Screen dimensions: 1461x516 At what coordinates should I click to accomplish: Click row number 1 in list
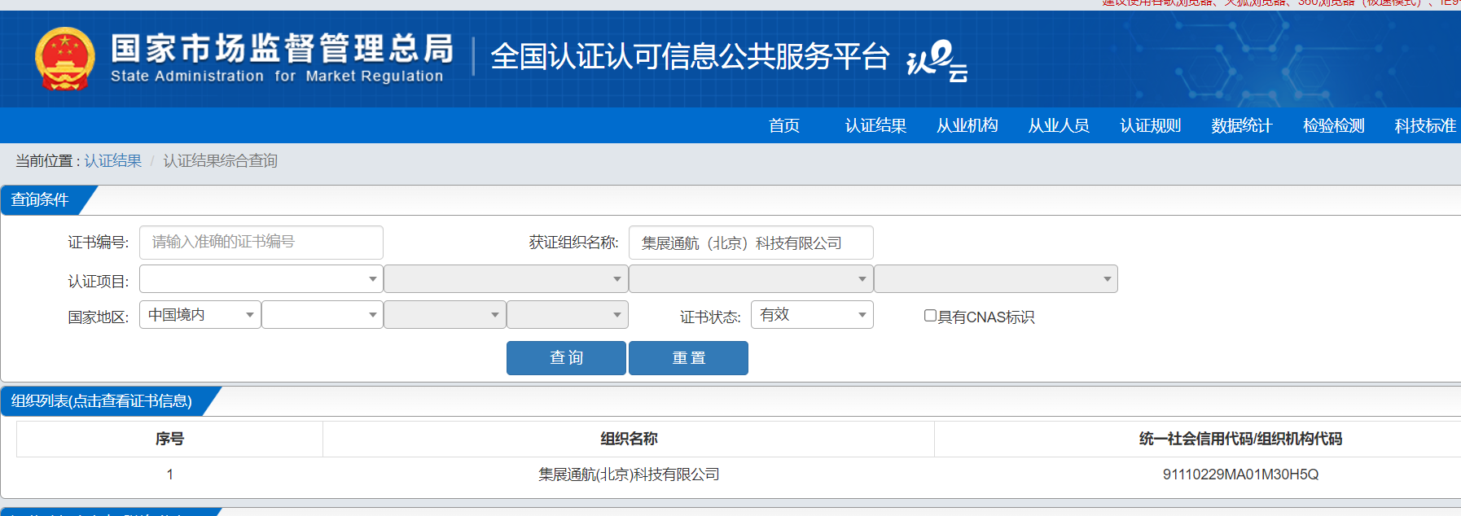click(x=169, y=474)
